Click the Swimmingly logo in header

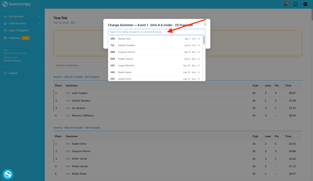16,4
